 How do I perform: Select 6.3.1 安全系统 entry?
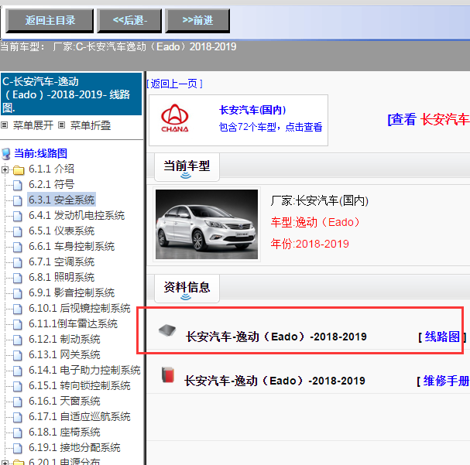61,200
